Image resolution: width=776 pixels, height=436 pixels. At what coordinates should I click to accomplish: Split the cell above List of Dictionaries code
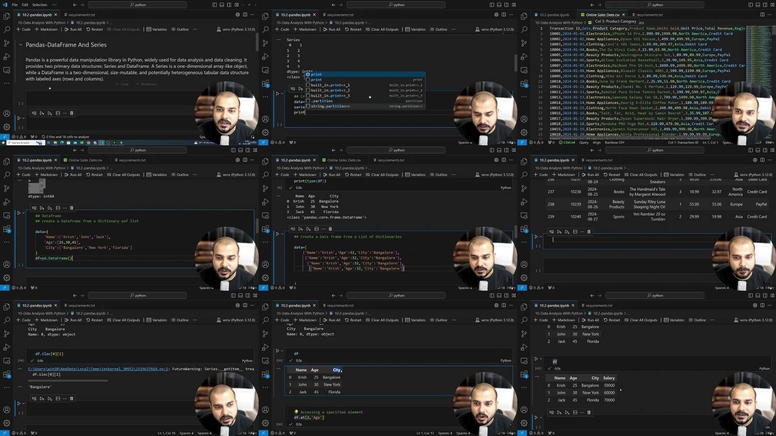(317, 229)
